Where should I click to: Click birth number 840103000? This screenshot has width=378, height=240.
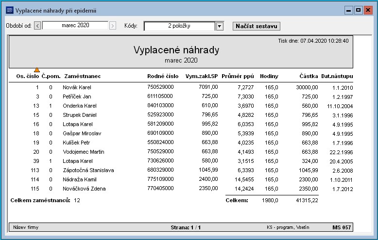pos(160,105)
